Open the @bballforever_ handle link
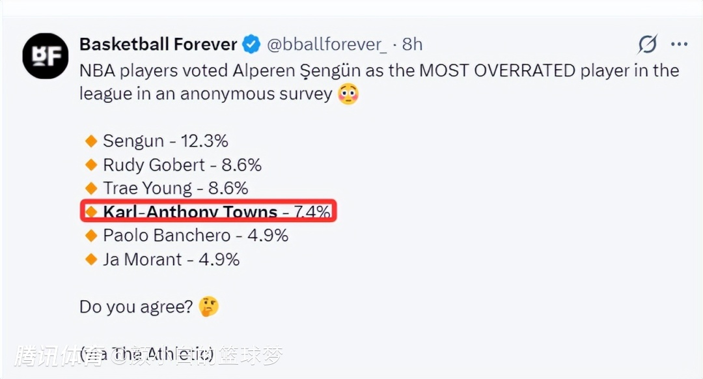The image size is (703, 379). pos(326,44)
